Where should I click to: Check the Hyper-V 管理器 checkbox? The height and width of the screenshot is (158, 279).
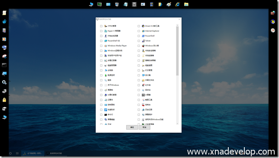coord(101,31)
